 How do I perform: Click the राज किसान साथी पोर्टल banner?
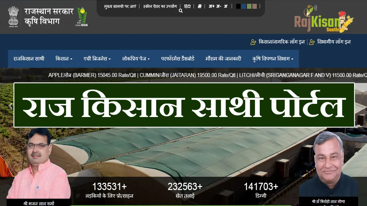click(x=184, y=105)
